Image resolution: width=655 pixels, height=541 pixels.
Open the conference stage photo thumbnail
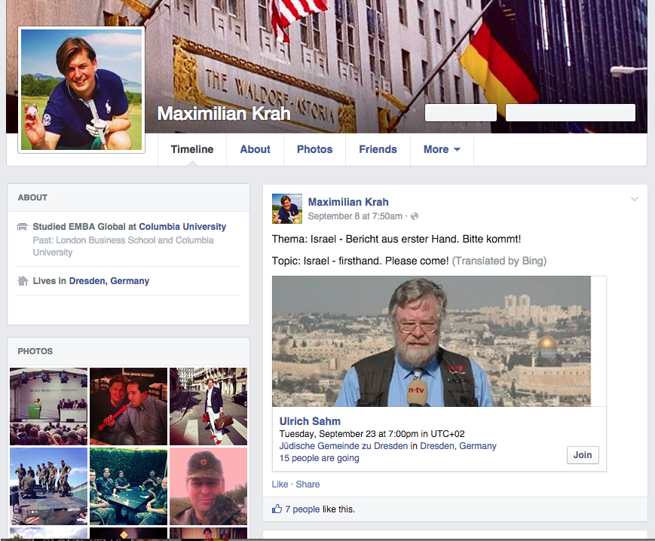[x=49, y=407]
